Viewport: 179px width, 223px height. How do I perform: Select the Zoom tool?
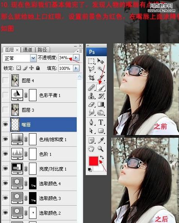coord(100,149)
